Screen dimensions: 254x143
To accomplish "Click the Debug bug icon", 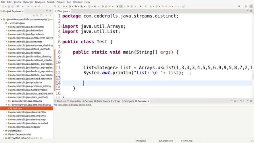I will pos(64,6).
